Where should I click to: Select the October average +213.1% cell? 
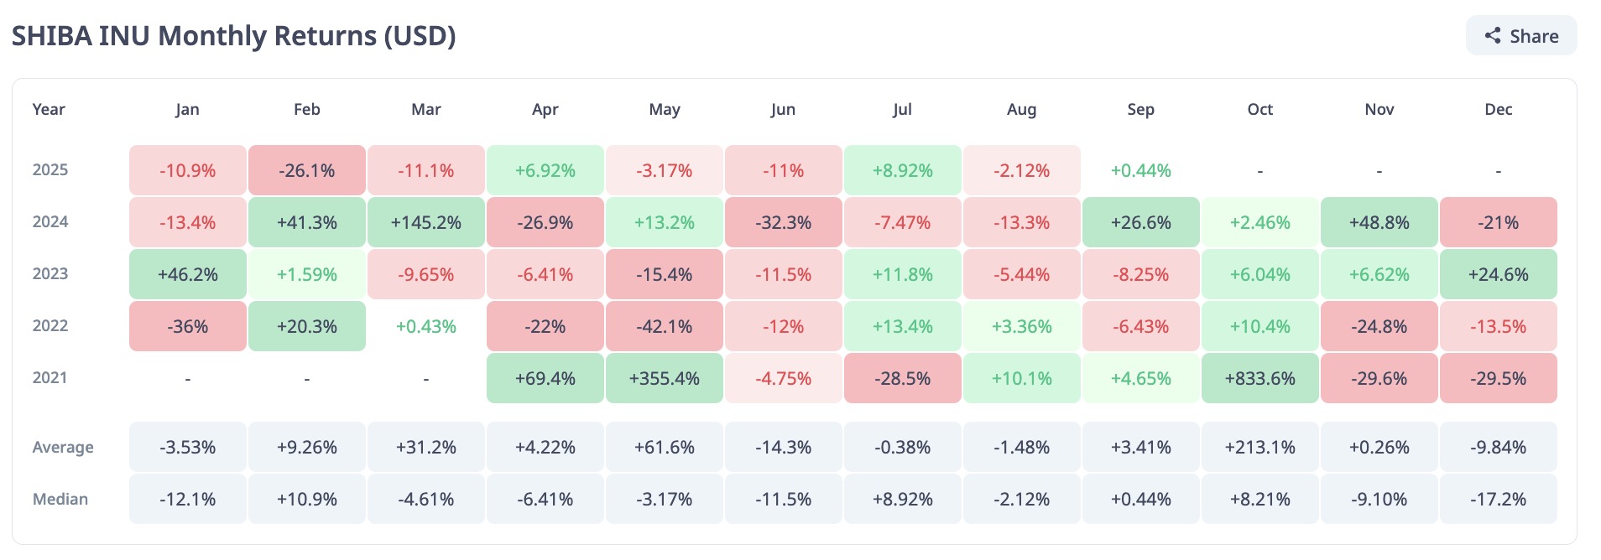[1259, 447]
